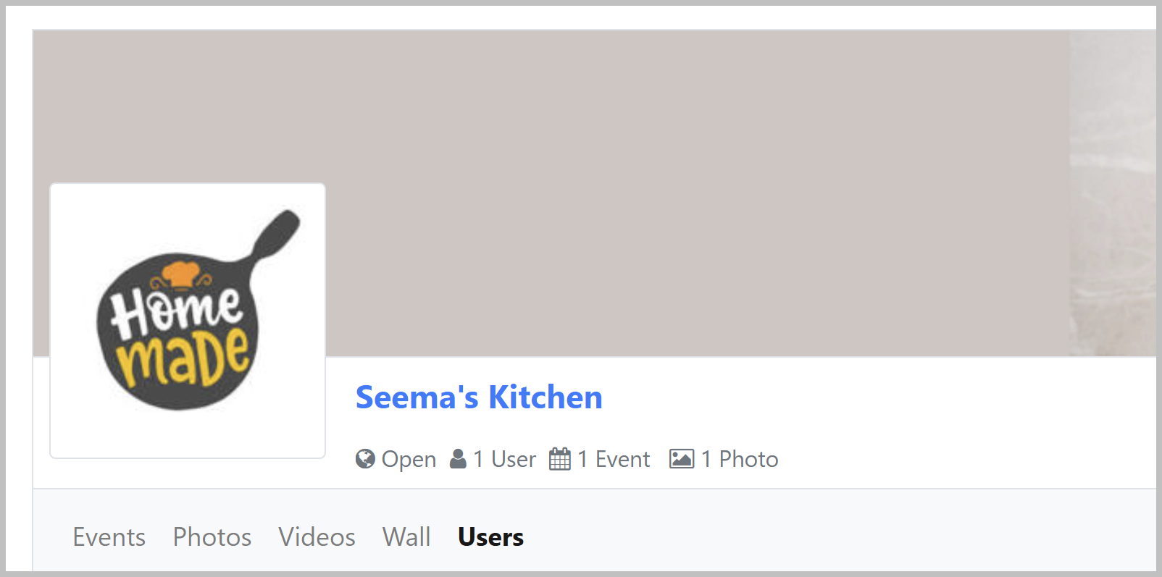
Task: Click the orange chef hat in logo
Action: pyautogui.click(x=180, y=275)
